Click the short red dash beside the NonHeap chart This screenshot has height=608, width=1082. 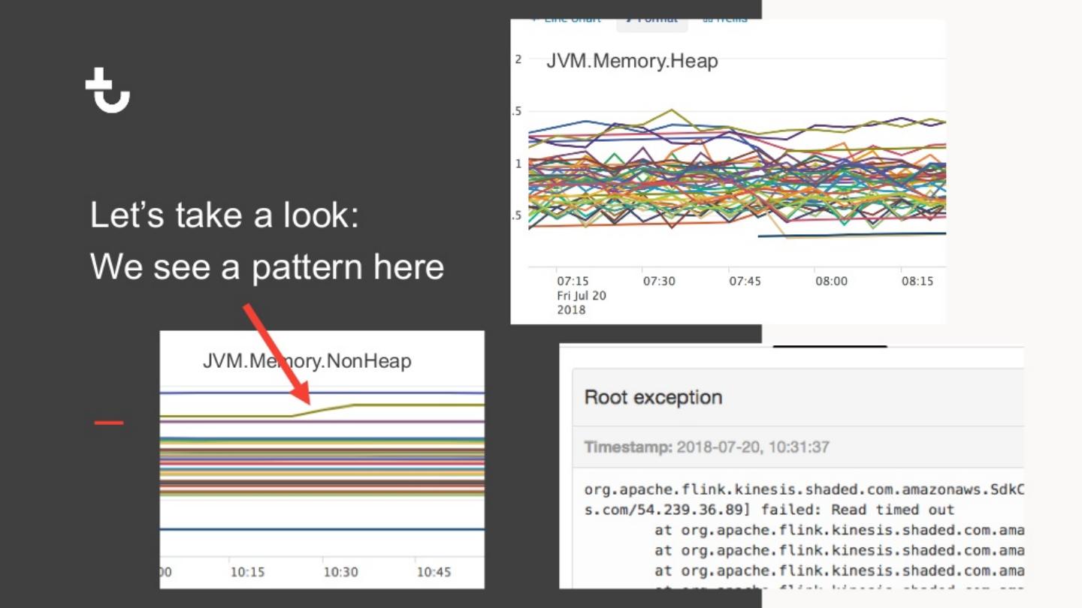pyautogui.click(x=109, y=423)
